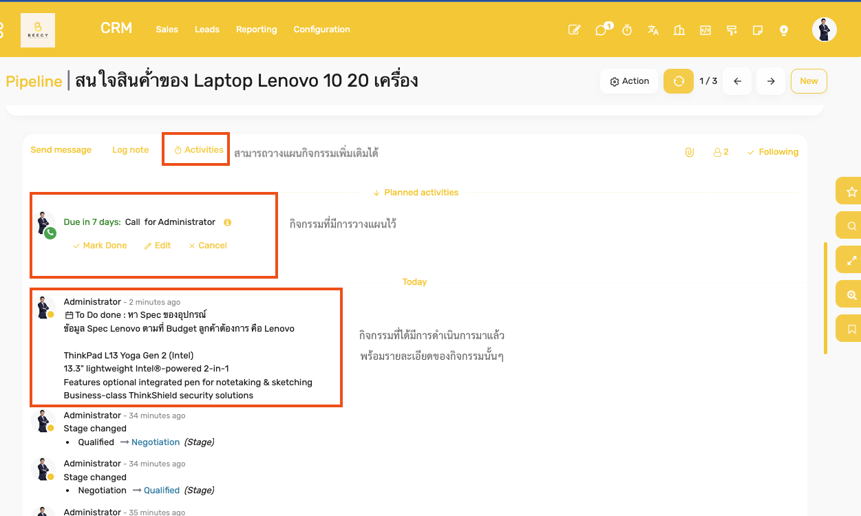
Task: Click the yellow refresh sync button
Action: click(x=679, y=81)
